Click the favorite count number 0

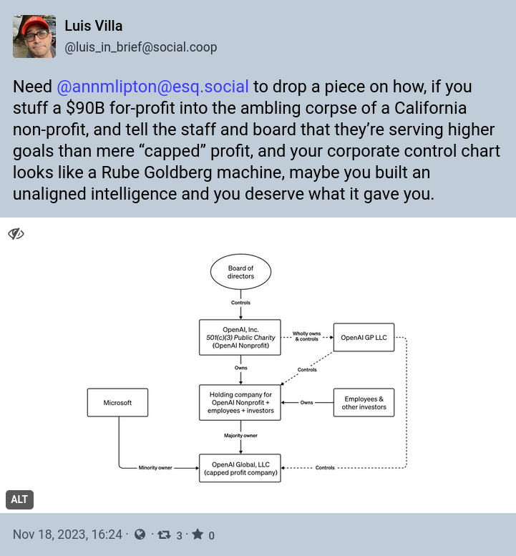pos(211,535)
